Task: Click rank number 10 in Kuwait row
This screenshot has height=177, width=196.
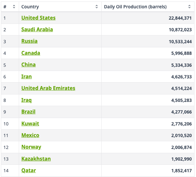Action: [x=6, y=124]
